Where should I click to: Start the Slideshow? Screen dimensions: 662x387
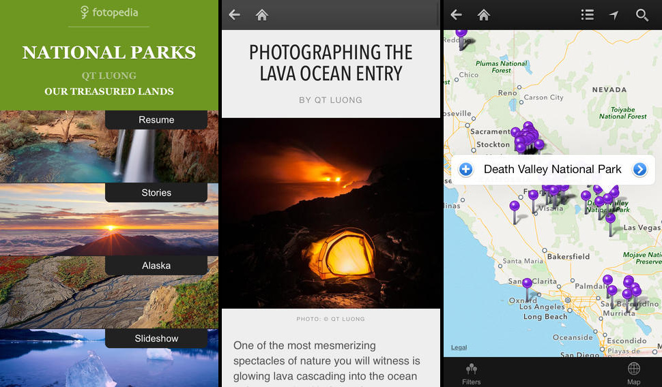pyautogui.click(x=156, y=339)
